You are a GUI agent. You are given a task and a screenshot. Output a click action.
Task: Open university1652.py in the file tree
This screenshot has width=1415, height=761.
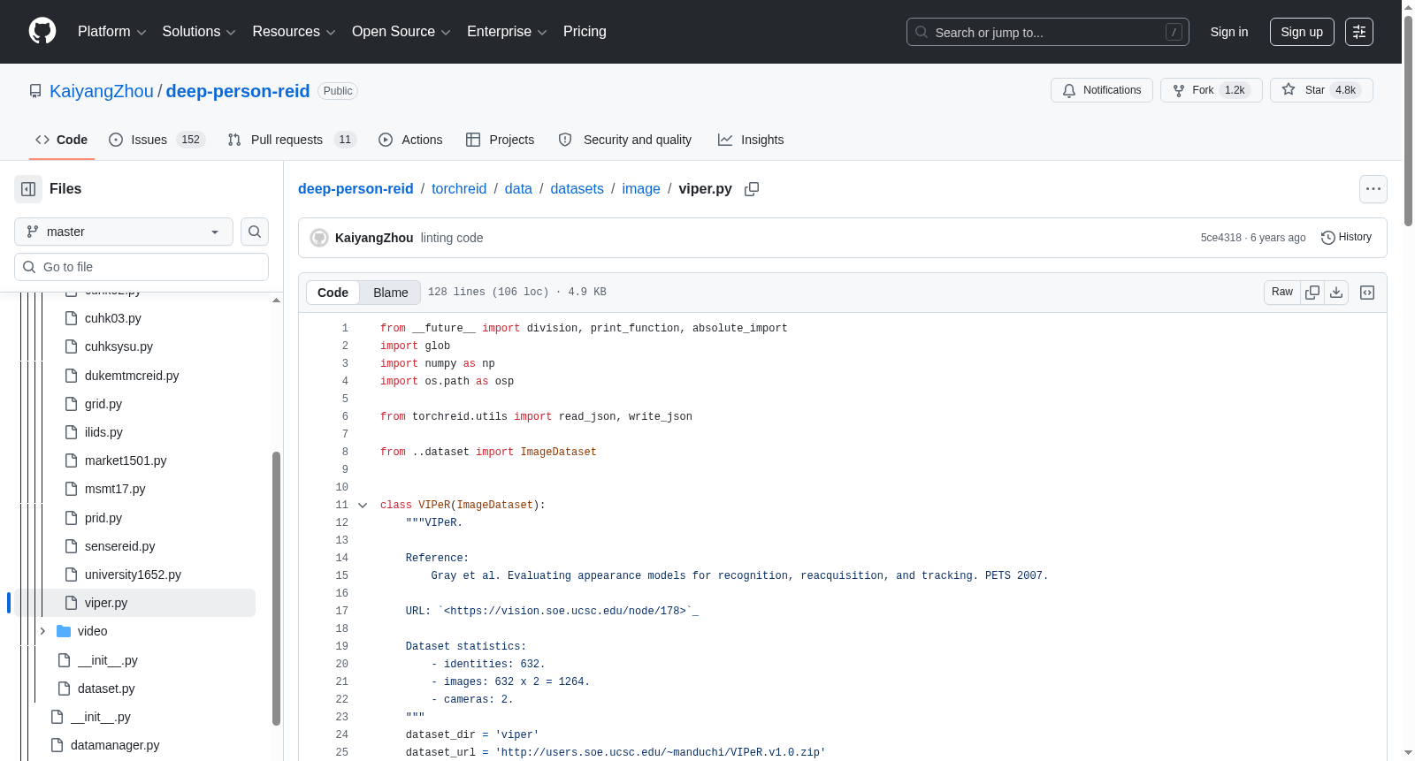pyautogui.click(x=133, y=575)
